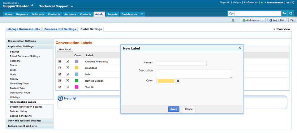Switch to Business Unit Settings tab
This screenshot has height=133, width=297.
click(x=60, y=29)
